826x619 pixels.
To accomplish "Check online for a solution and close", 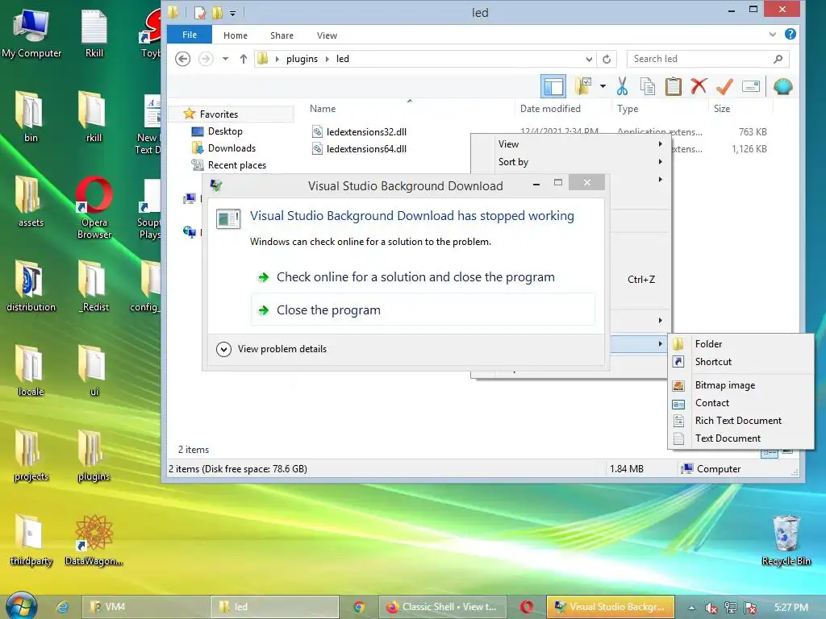I will [x=415, y=277].
